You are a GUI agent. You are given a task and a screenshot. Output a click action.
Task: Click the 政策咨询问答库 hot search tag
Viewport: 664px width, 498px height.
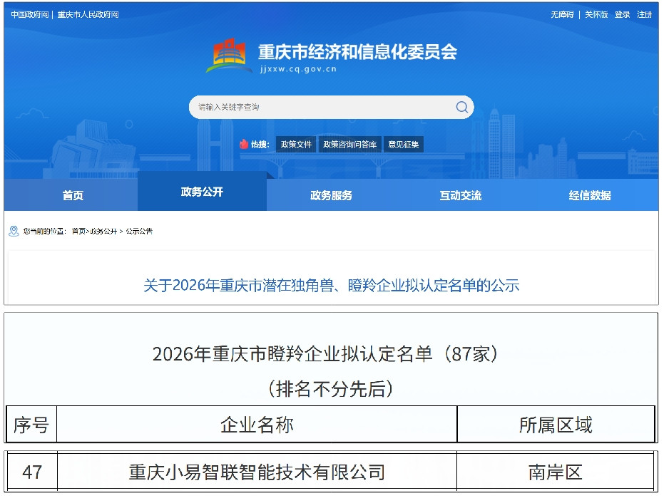coord(349,145)
